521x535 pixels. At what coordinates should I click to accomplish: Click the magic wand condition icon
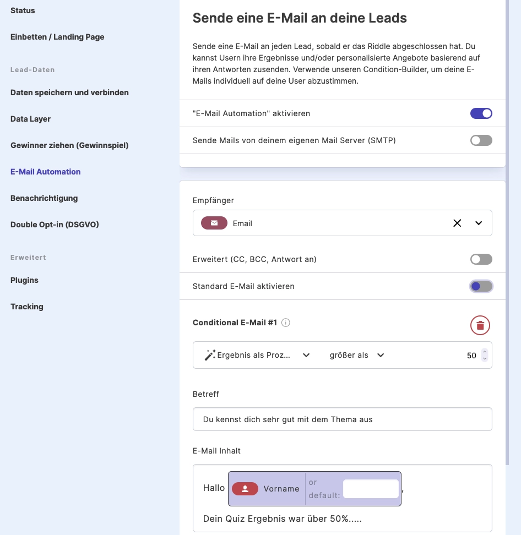(x=209, y=355)
